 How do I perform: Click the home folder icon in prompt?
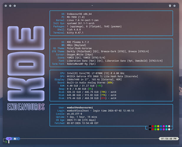tap(15, 139)
